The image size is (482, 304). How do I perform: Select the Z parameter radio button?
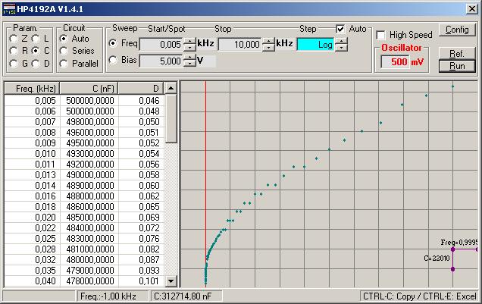(x=14, y=39)
